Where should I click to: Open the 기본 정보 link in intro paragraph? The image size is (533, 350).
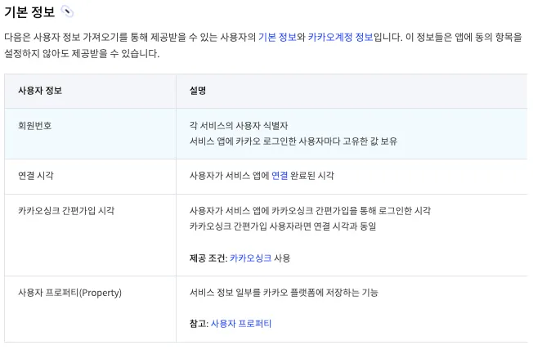[x=276, y=38]
